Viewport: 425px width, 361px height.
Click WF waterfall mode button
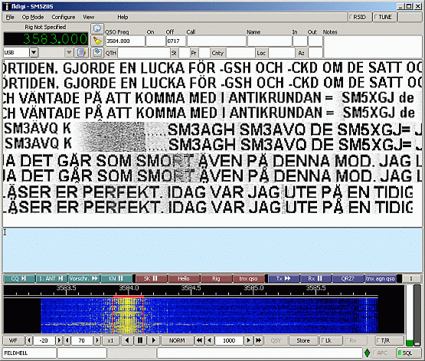pyautogui.click(x=13, y=340)
